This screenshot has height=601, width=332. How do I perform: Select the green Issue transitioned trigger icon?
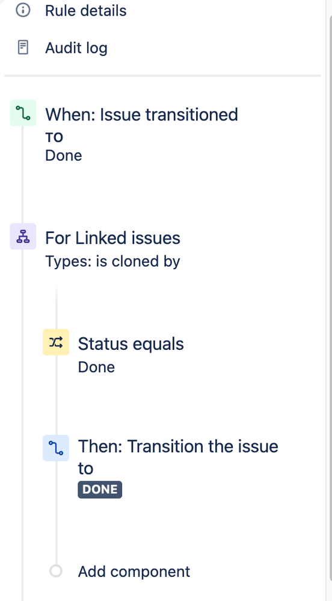(x=23, y=113)
